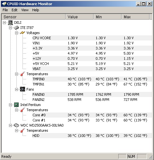Viewport: 154px width, 160px height.
Task: Select the TMPIN0 temperature row
Action: pyautogui.click(x=92, y=79)
